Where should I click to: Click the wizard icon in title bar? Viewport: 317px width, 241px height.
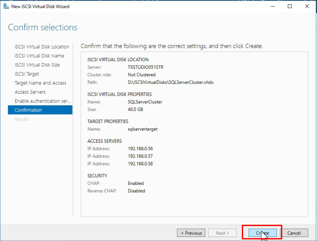(x=6, y=6)
